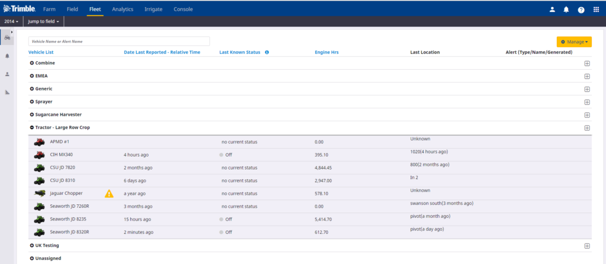Click the APMD #1 tractor icon
Screen dimensions: 606x264
39,142
